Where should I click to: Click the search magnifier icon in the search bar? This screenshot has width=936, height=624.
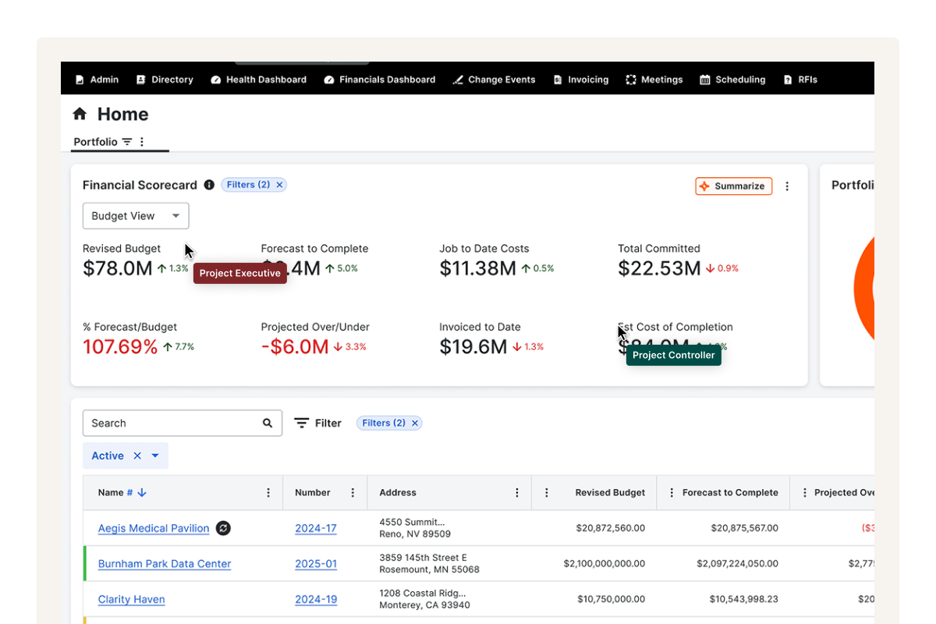[268, 423]
